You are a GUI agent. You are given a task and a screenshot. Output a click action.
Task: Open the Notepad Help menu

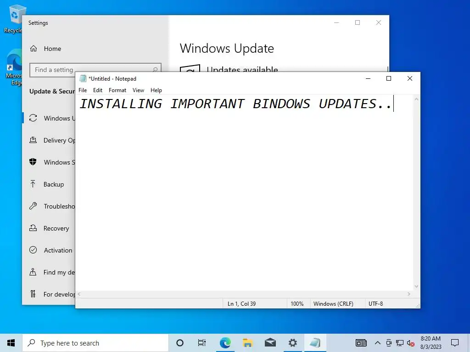coord(156,90)
